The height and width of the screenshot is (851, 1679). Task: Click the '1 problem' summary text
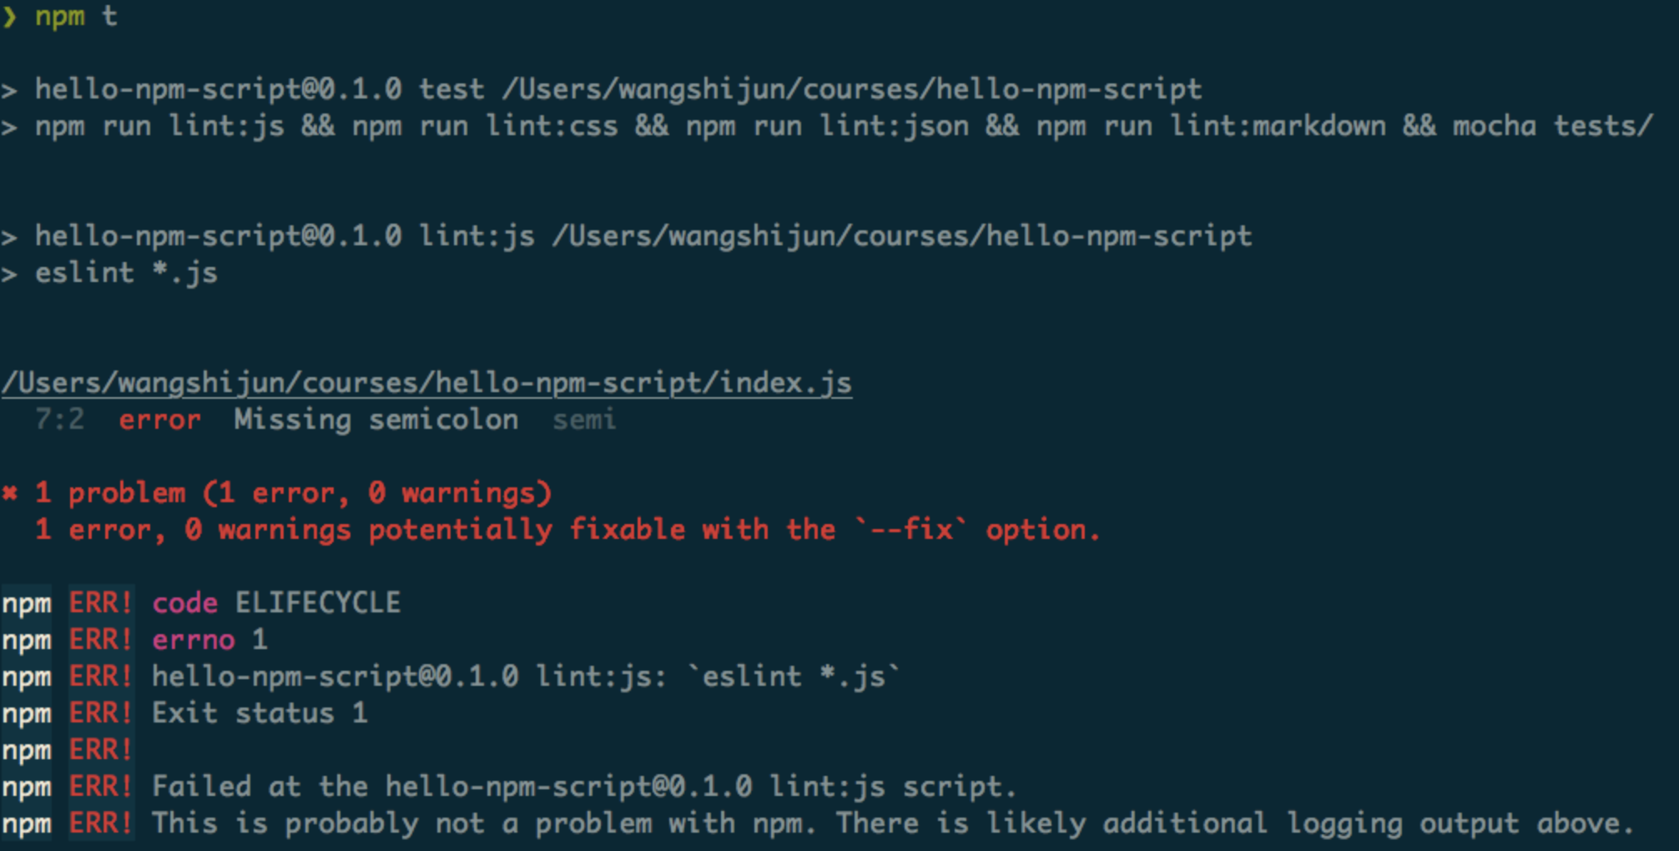(110, 493)
